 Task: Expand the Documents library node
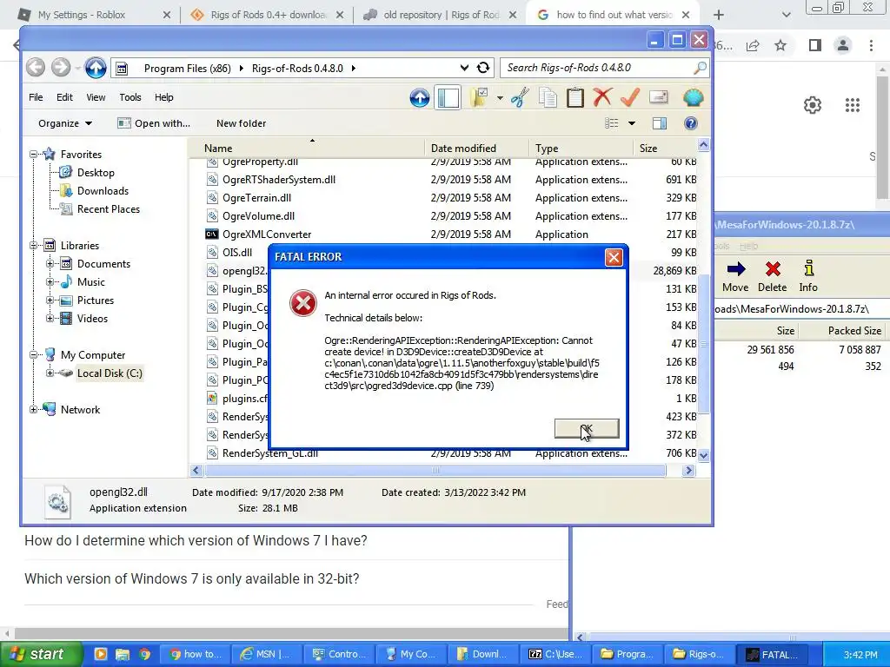[50, 264]
